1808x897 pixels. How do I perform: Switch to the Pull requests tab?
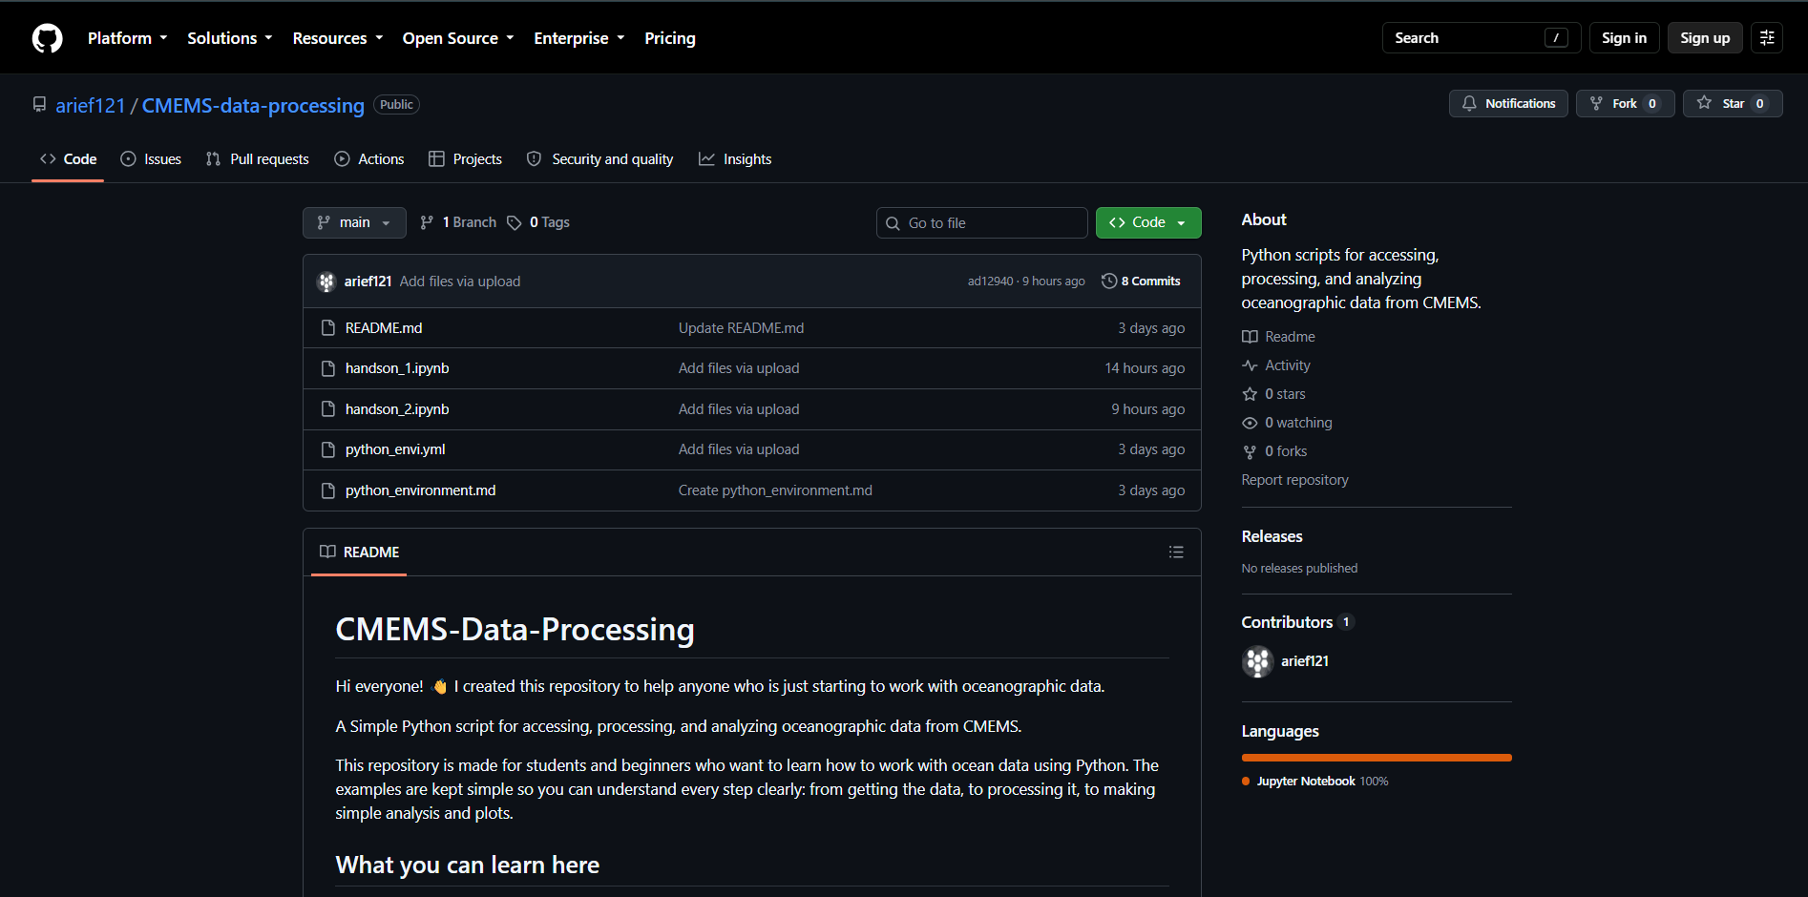pyautogui.click(x=258, y=159)
